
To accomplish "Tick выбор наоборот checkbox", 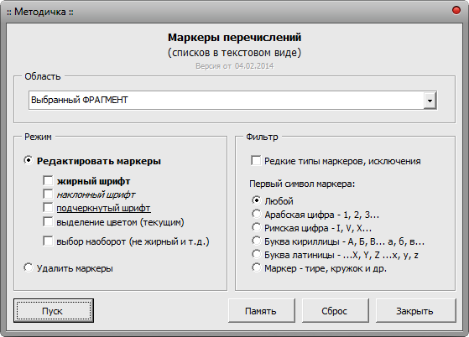I will click(x=48, y=241).
